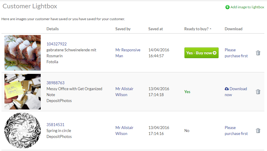Open the messy office sticky note thumbnail
Image resolution: width=267 pixels, height=151 pixels.
[23, 92]
